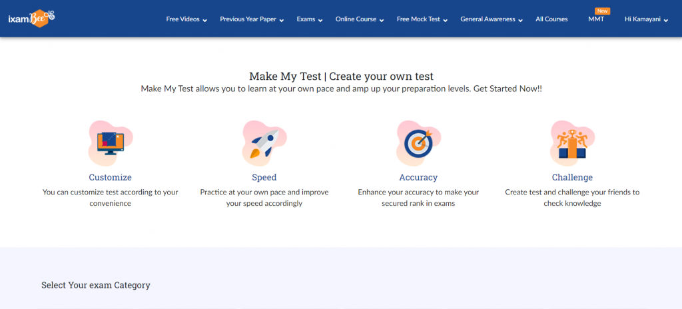Go to All Courses
This screenshot has height=309, width=682.
[551, 19]
